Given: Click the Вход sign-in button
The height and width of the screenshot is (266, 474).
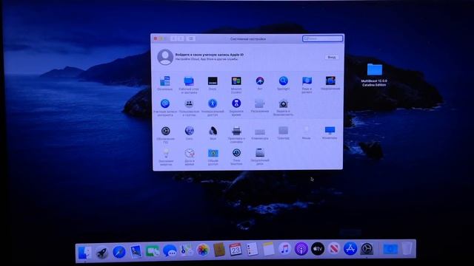Looking at the screenshot, I should click(x=332, y=57).
